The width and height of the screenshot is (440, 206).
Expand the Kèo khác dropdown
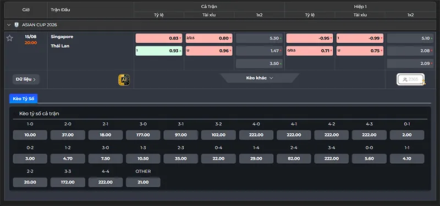(x=260, y=78)
